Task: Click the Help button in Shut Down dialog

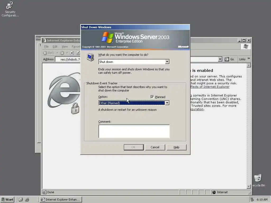Action: (x=177, y=147)
